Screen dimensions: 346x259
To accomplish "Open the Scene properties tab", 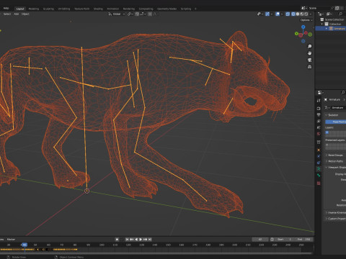I will tap(319, 127).
